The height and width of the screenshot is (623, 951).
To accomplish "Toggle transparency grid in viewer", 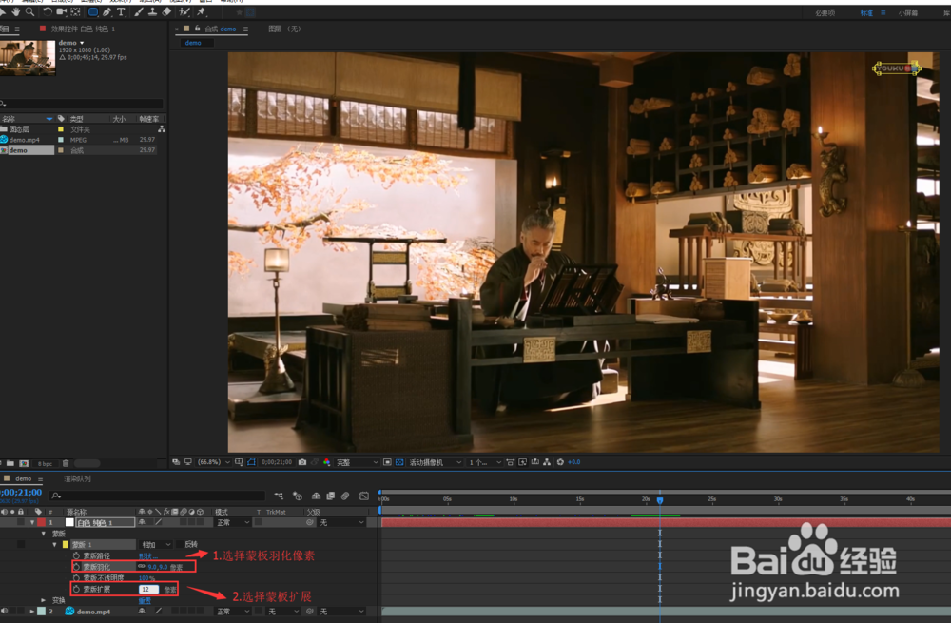I will pyautogui.click(x=399, y=462).
